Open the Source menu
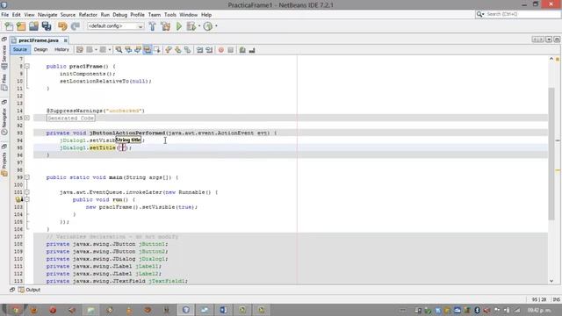This screenshot has width=562, height=316. click(x=68, y=15)
